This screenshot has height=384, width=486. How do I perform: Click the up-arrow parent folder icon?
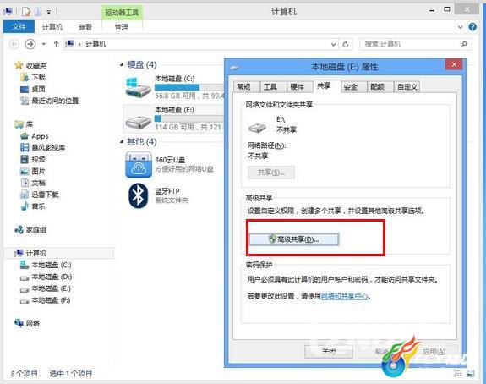coord(56,44)
